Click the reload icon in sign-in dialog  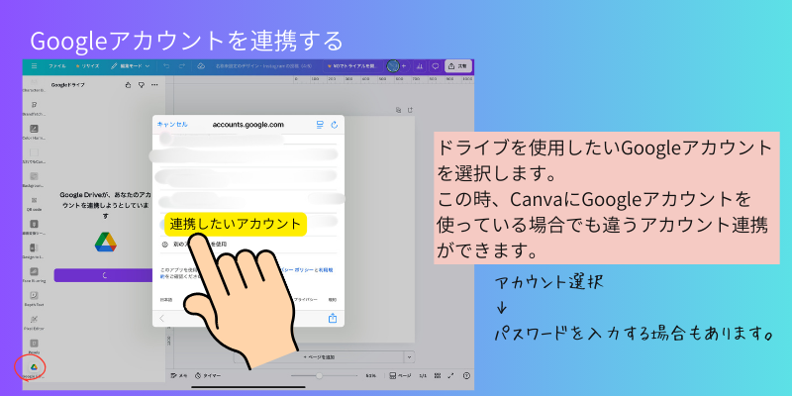coord(335,125)
